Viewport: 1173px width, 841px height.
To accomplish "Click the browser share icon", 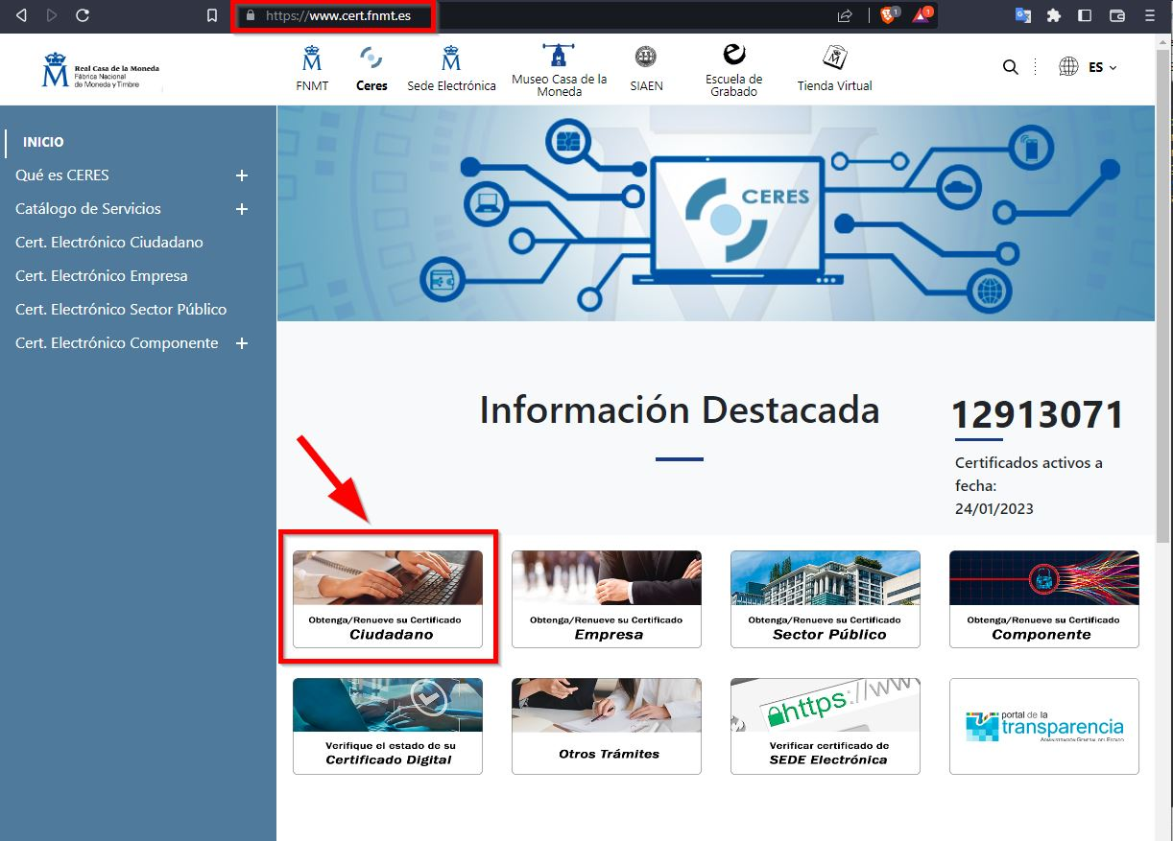I will pyautogui.click(x=844, y=15).
